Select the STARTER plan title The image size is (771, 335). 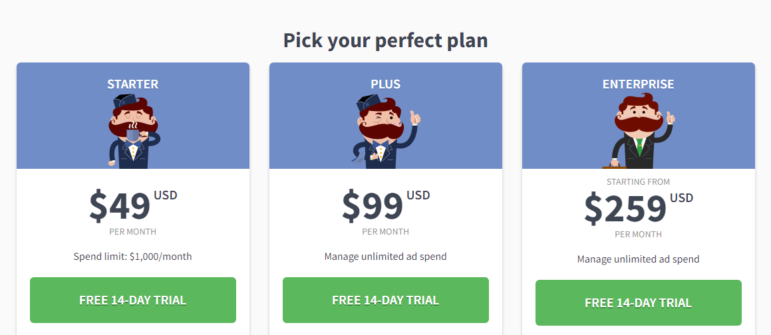[133, 84]
